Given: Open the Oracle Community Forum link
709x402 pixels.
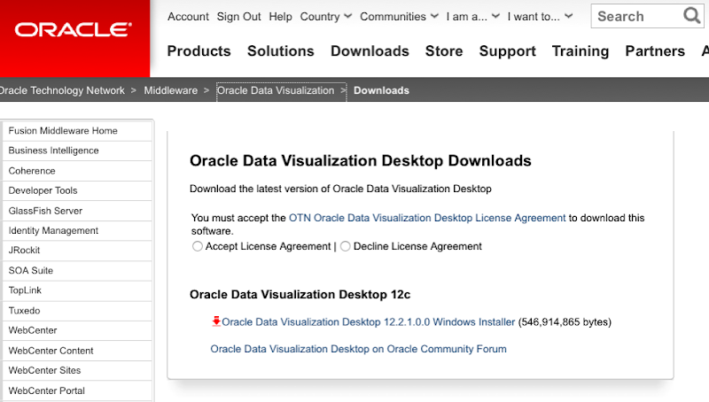Looking at the screenshot, I should tap(358, 349).
